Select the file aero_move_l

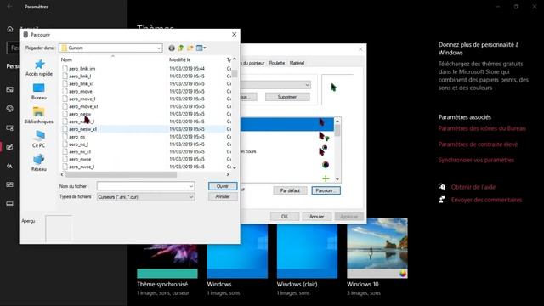(82, 99)
